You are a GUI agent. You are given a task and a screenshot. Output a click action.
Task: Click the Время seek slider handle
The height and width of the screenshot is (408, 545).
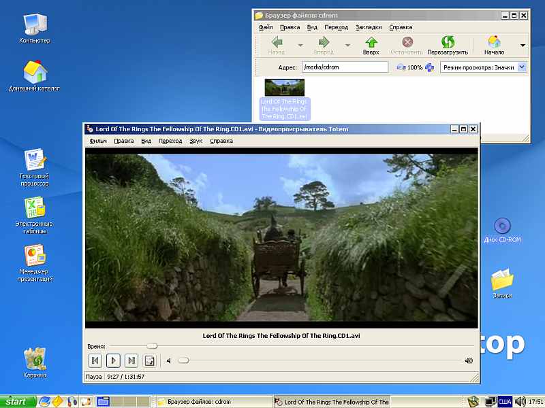tap(152, 346)
